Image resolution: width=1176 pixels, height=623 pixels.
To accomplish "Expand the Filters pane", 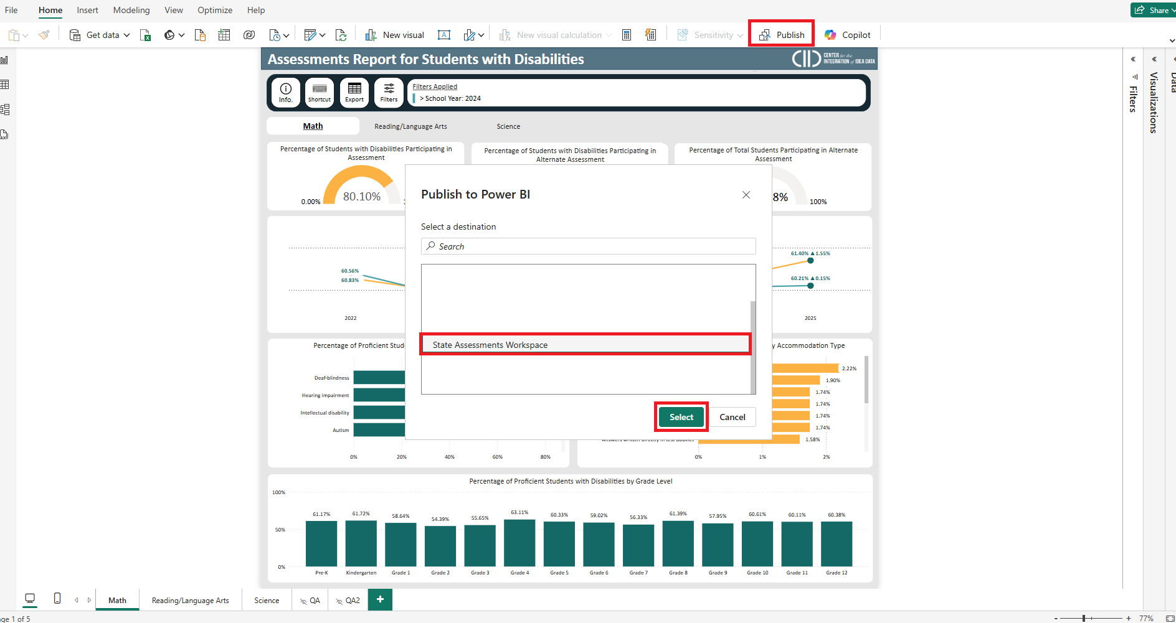I will (1133, 59).
